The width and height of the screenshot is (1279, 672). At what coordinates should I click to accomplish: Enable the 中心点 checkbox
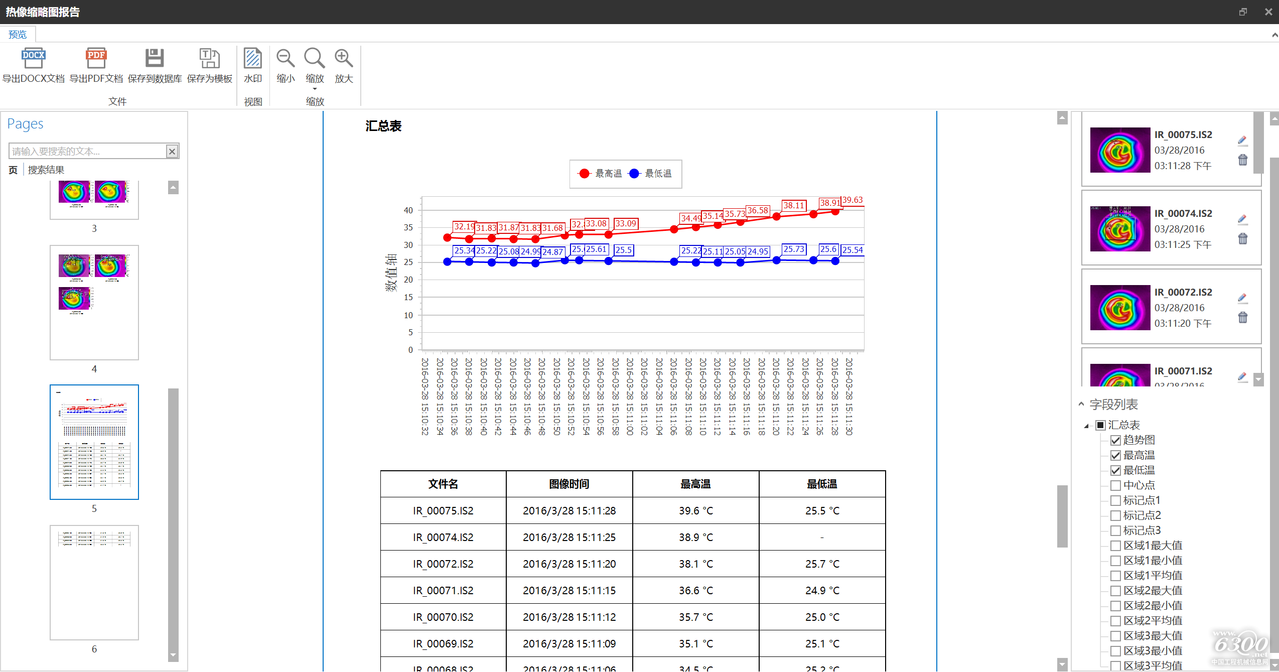point(1115,485)
